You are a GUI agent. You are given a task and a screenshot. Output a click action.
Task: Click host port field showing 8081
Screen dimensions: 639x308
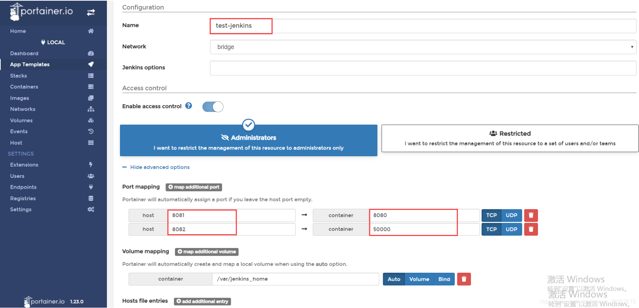coord(231,215)
